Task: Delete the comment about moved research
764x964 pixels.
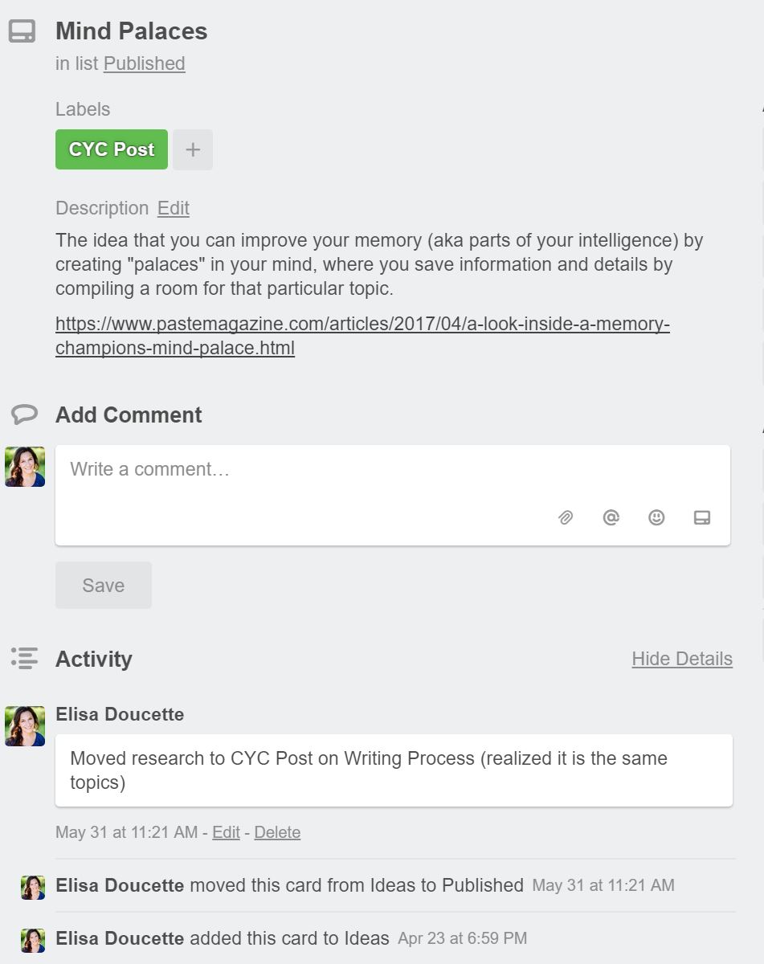Action: pos(276,832)
